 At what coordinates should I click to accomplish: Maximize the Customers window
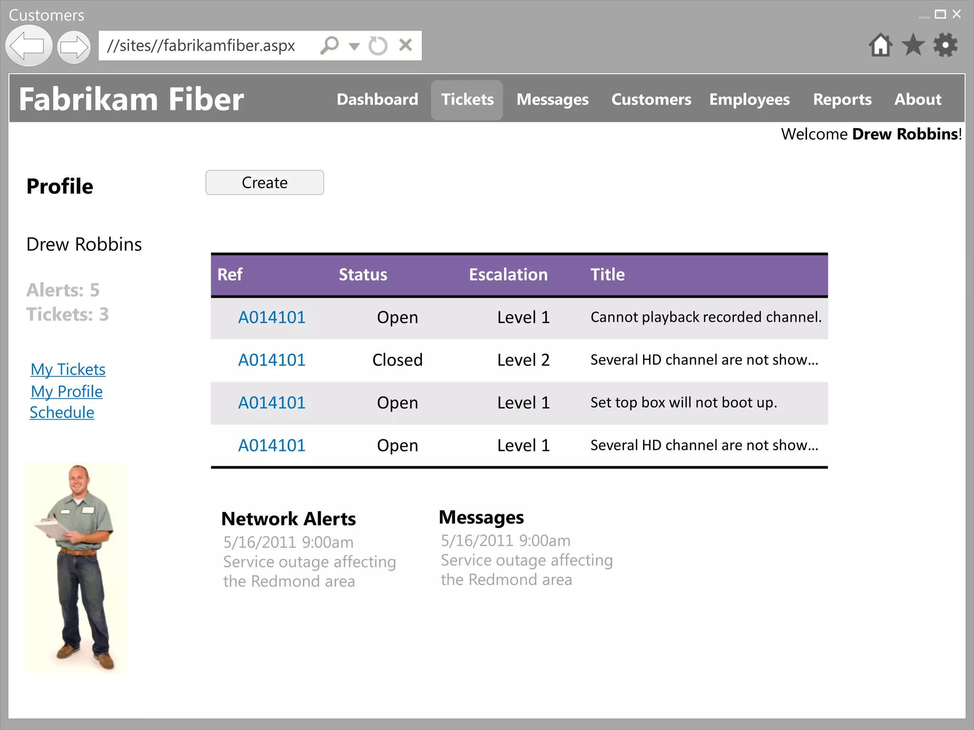point(940,14)
